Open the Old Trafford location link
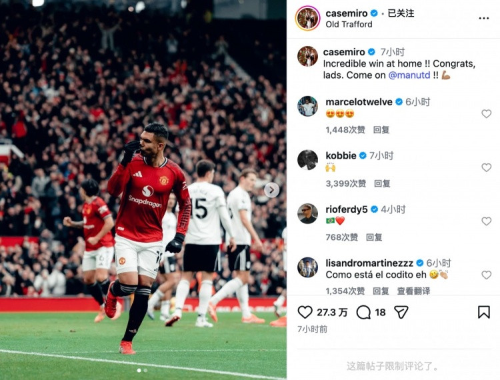The width and height of the screenshot is (500, 380). (349, 25)
